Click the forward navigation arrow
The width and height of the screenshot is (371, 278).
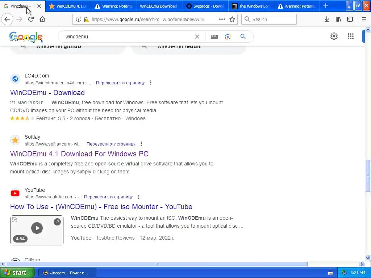[19, 19]
